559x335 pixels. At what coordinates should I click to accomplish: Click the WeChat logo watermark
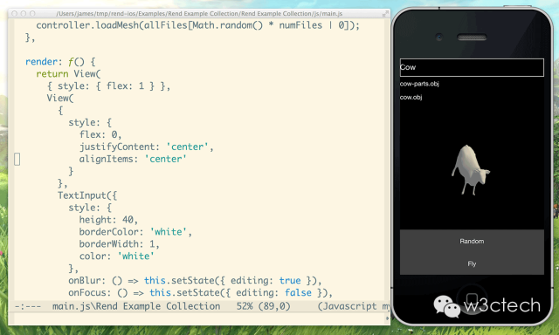[446, 306]
